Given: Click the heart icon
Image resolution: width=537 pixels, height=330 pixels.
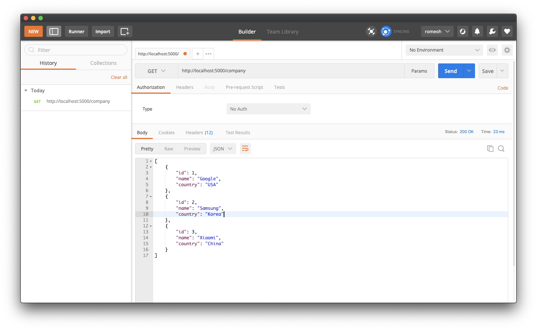Looking at the screenshot, I should pos(507,31).
